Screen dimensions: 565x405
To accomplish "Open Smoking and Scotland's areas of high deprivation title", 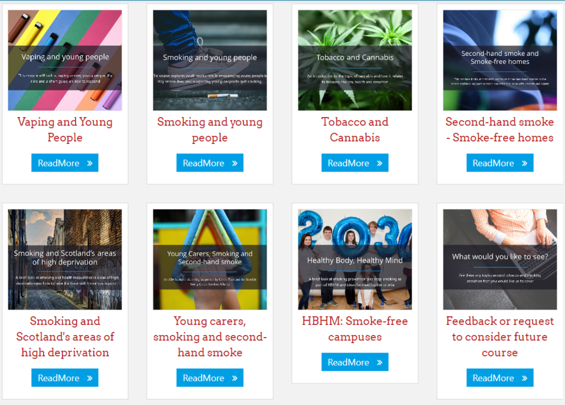I will 65,337.
